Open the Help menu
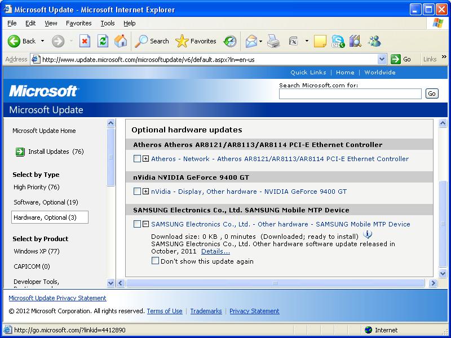This screenshot has height=338, width=451. pos(130,23)
